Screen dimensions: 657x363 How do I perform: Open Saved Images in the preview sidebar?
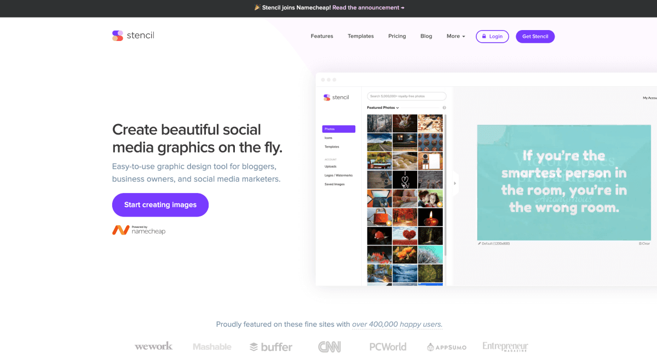pyautogui.click(x=335, y=184)
